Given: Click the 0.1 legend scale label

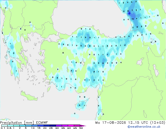Looking at the screenshot, I should [x=3, y=128].
